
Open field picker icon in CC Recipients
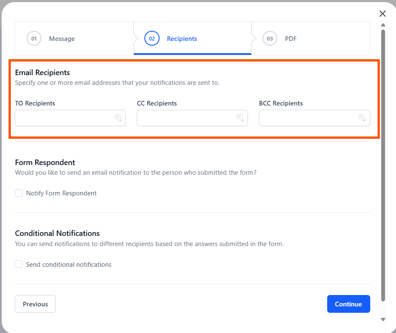coord(240,118)
